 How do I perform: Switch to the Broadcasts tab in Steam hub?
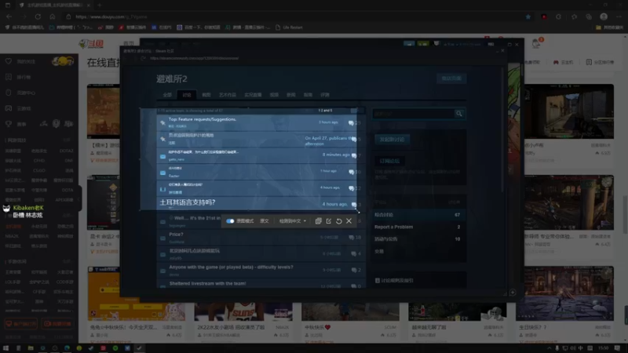[253, 95]
